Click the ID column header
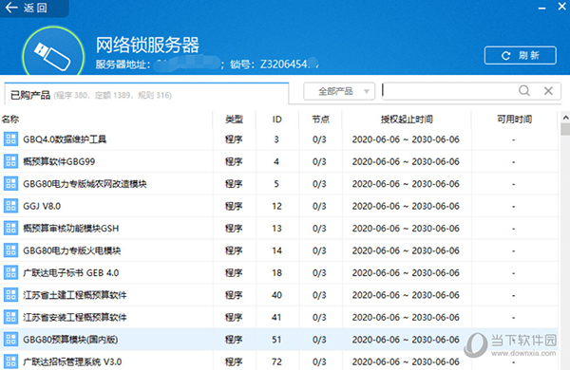The width and height of the screenshot is (570, 370). coord(277,120)
